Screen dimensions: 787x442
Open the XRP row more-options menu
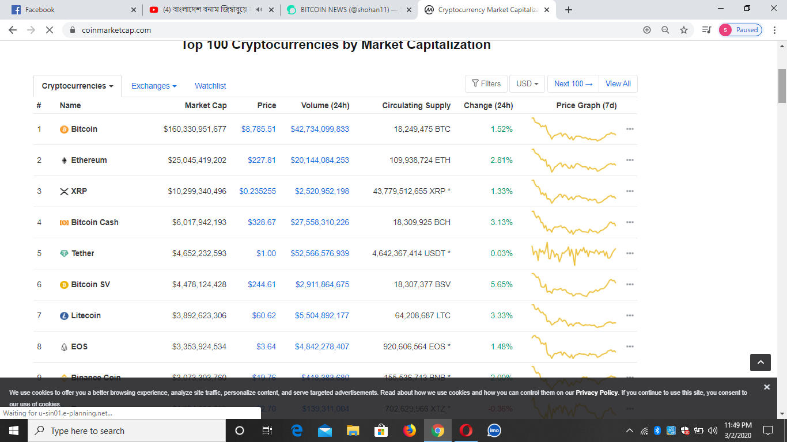click(x=630, y=192)
